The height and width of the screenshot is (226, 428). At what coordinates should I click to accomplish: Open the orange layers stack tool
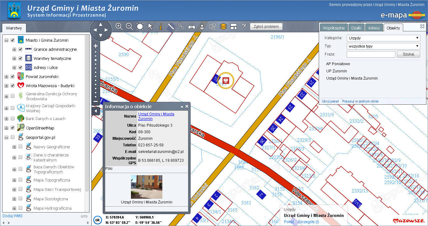point(223,26)
